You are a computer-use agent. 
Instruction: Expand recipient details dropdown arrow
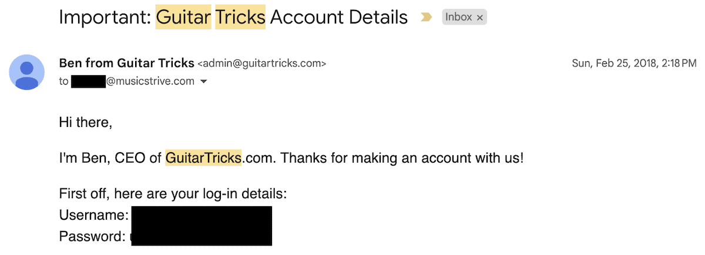click(x=204, y=82)
